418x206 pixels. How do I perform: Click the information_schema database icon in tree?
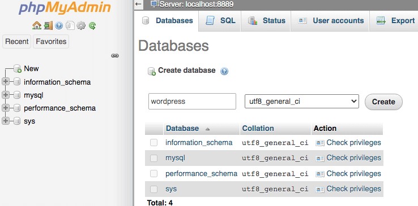click(x=17, y=82)
